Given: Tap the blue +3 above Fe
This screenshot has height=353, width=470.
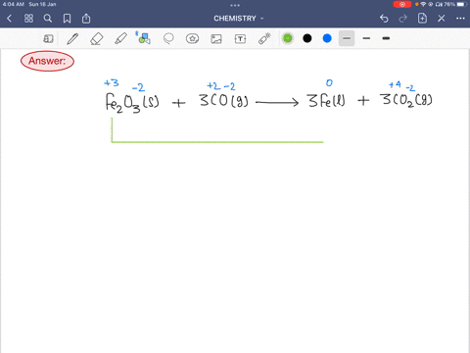Looking at the screenshot, I should click(112, 83).
